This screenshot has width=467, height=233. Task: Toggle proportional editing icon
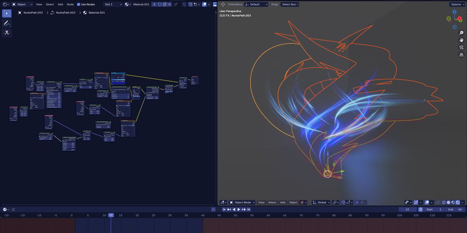[357, 202]
